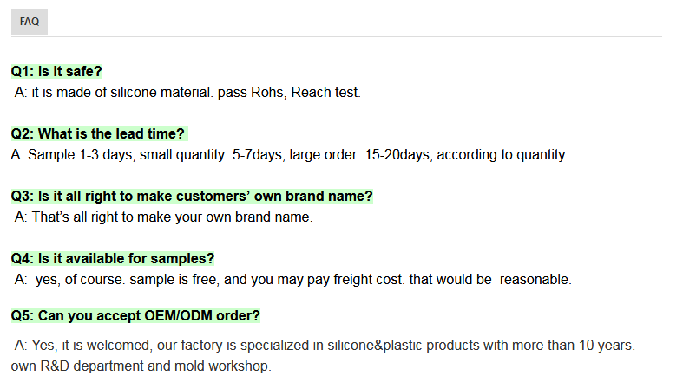
Task: Open the FAQ tab
Action: 30,22
